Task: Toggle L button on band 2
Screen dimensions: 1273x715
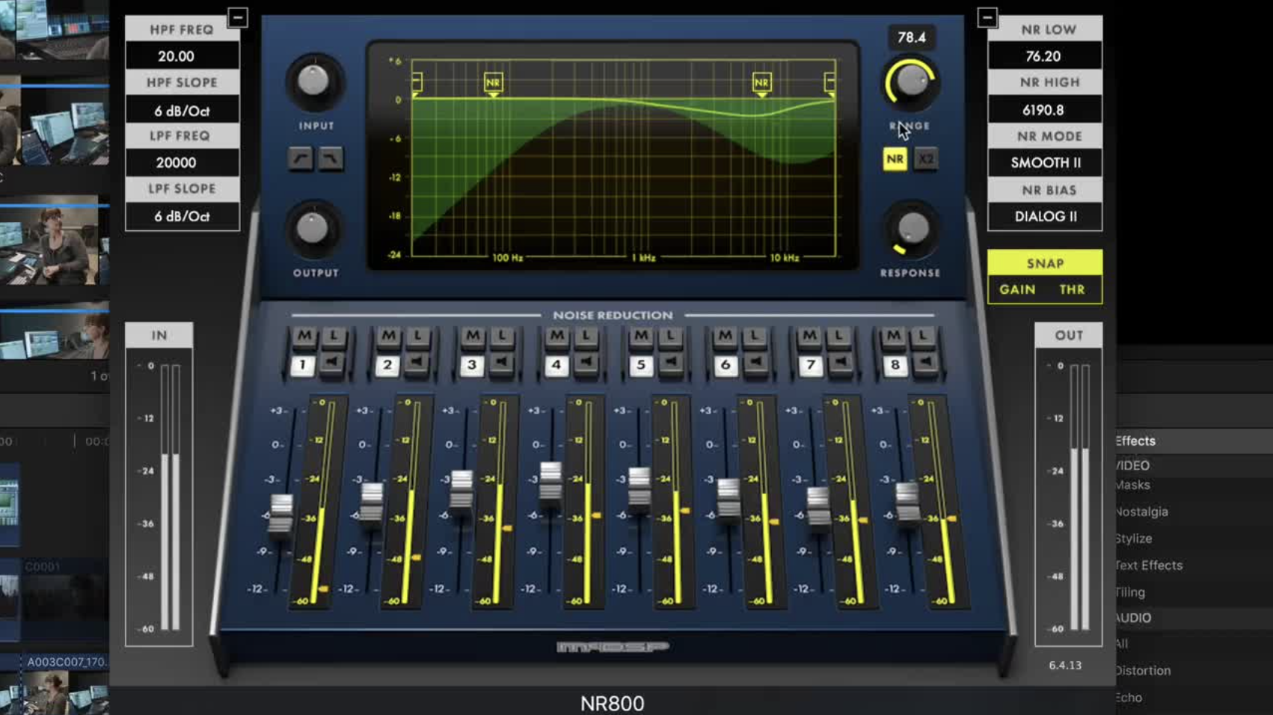Action: coord(417,337)
